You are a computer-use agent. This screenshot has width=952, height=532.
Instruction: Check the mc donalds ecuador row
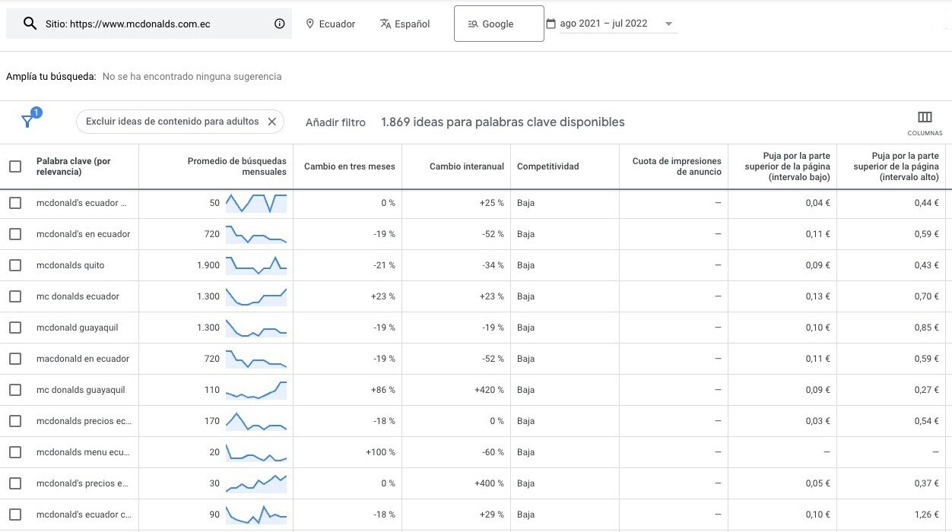click(x=15, y=296)
